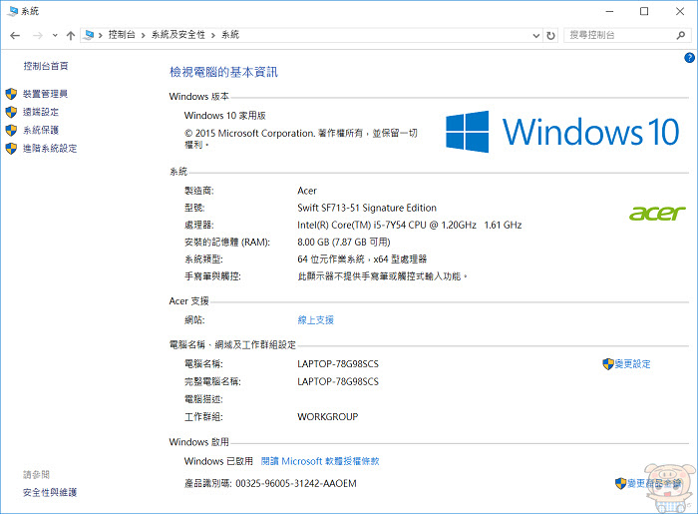
Task: Maximize the 系統 window
Action: pyautogui.click(x=644, y=11)
